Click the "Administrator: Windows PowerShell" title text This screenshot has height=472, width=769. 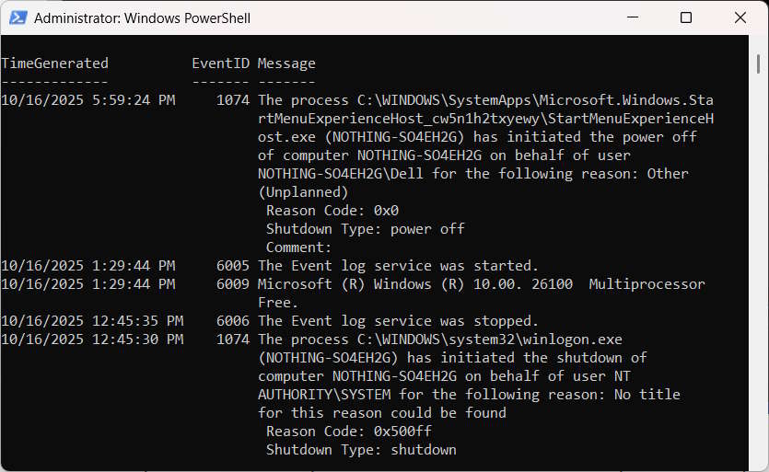tap(142, 18)
